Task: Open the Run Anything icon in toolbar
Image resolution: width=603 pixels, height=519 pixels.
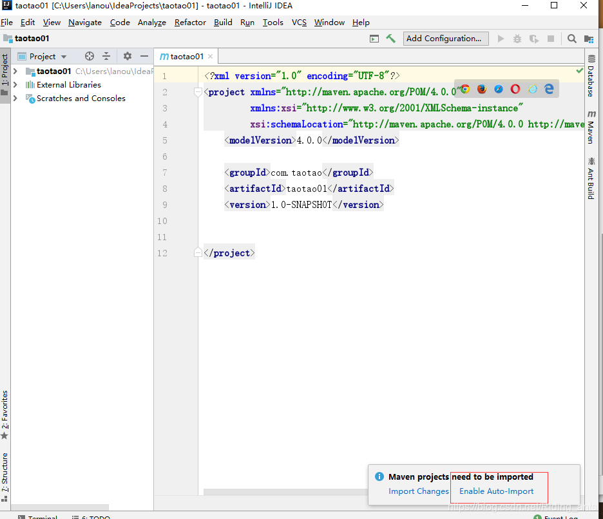Action: click(374, 39)
